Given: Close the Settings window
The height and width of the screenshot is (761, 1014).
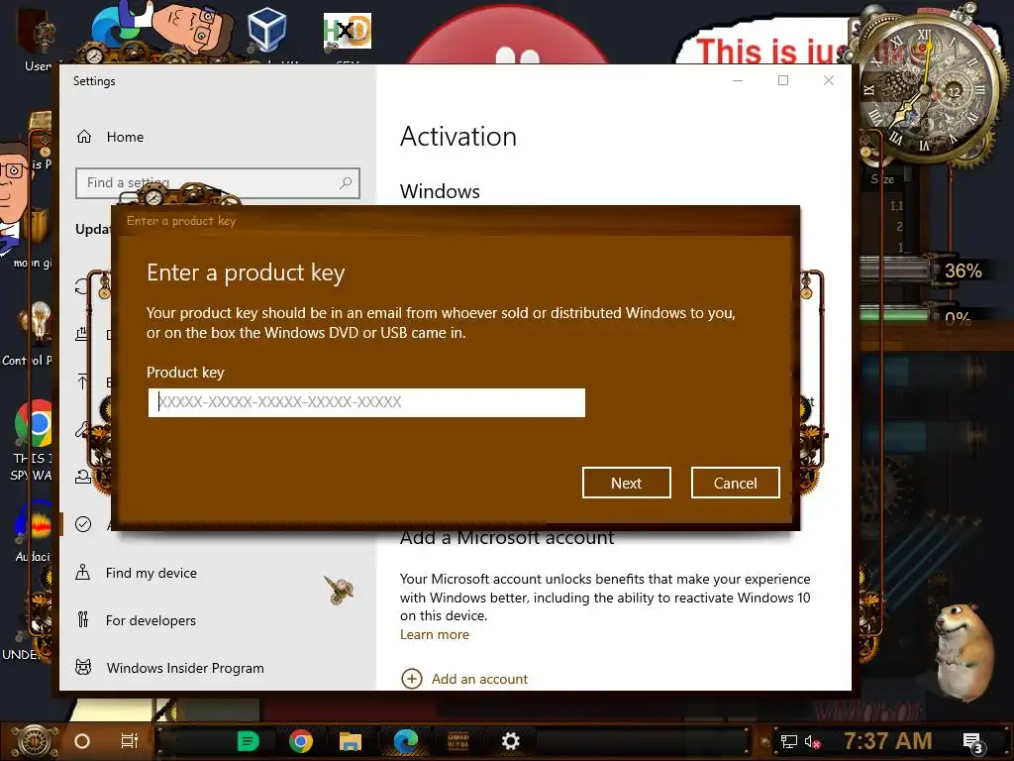Looking at the screenshot, I should (x=829, y=80).
